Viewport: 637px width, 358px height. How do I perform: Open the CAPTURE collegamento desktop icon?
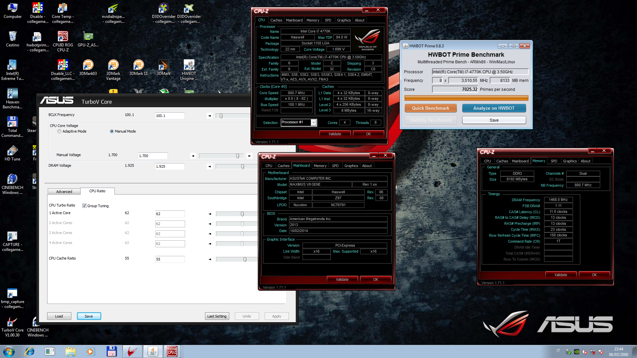click(13, 241)
